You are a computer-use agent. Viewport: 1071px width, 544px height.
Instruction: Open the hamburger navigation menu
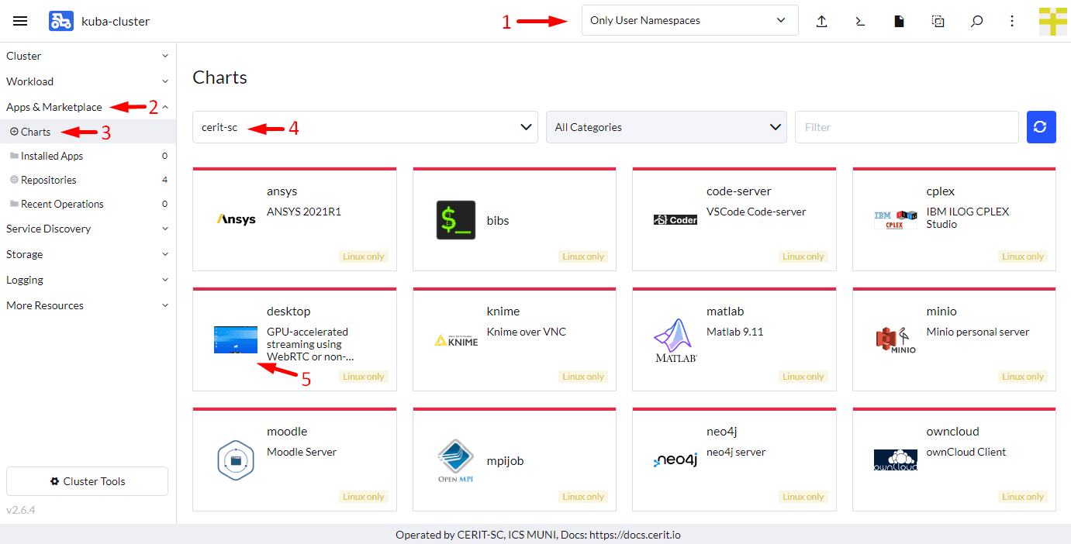20,21
